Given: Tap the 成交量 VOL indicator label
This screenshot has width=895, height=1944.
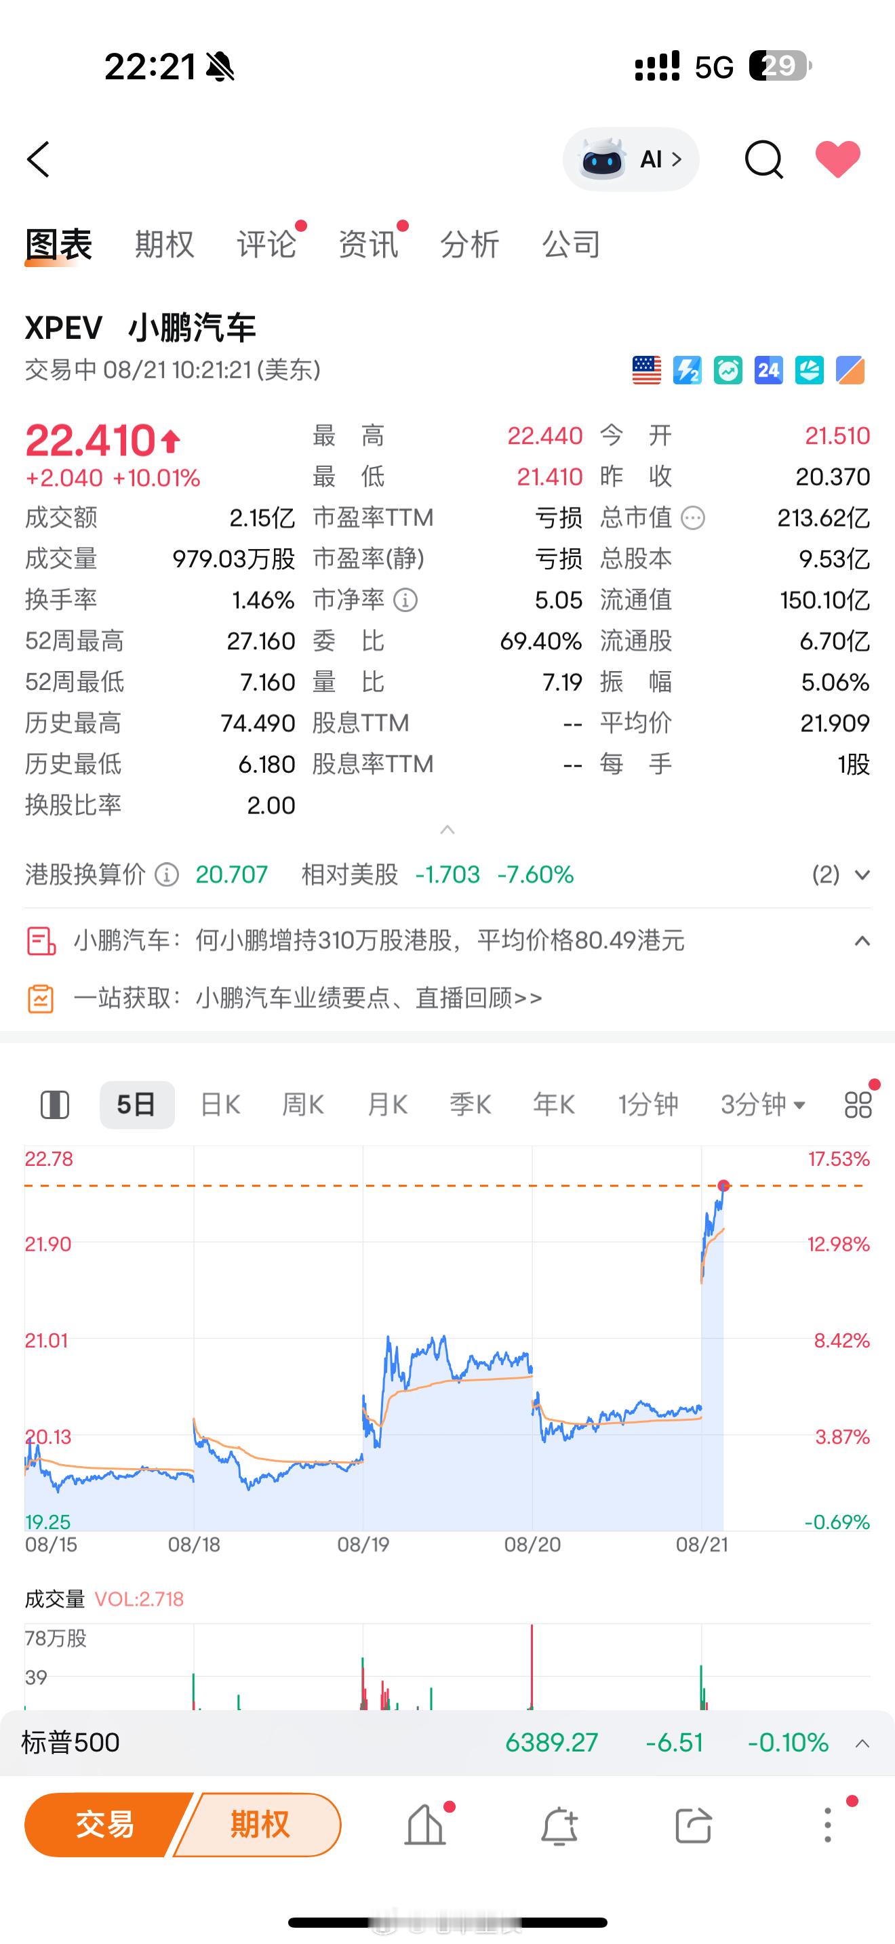Looking at the screenshot, I should (x=104, y=1599).
